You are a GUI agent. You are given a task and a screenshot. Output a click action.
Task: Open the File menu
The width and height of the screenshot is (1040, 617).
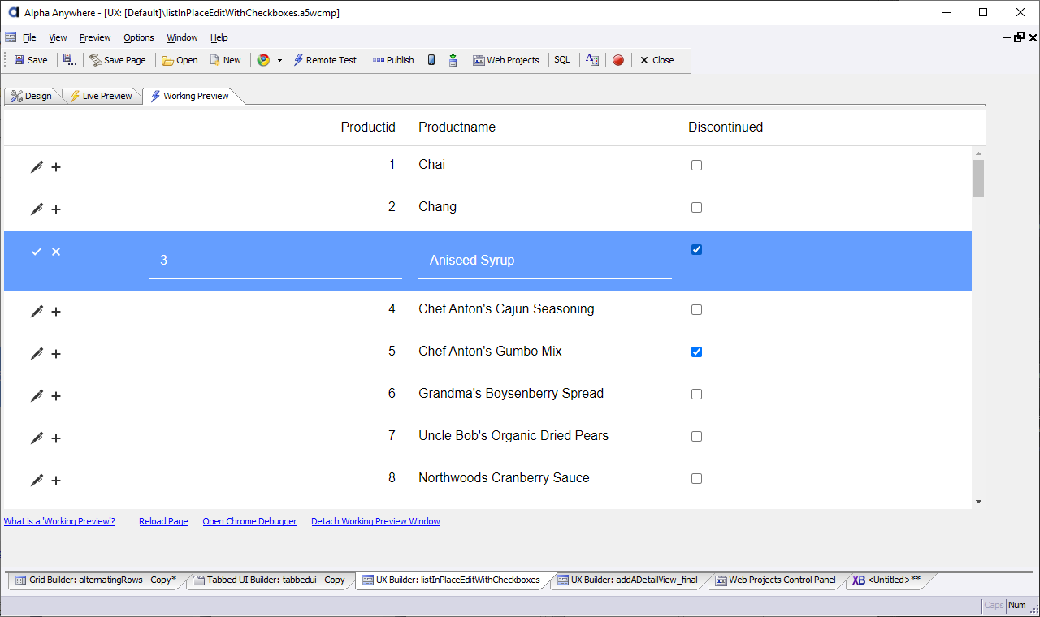click(29, 37)
